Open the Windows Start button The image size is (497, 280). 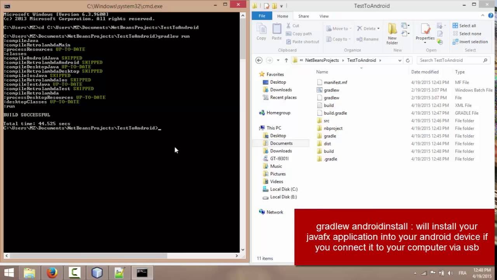9,273
